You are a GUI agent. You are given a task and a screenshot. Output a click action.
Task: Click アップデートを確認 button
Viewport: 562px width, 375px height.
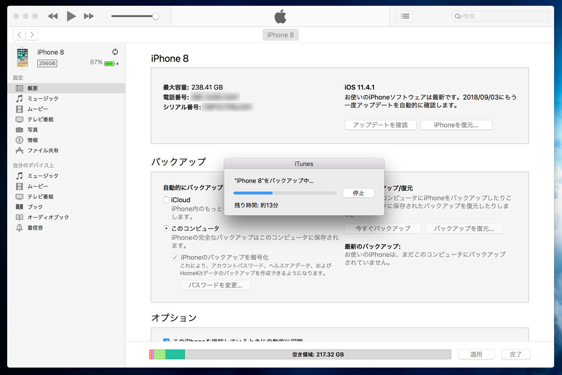click(380, 125)
